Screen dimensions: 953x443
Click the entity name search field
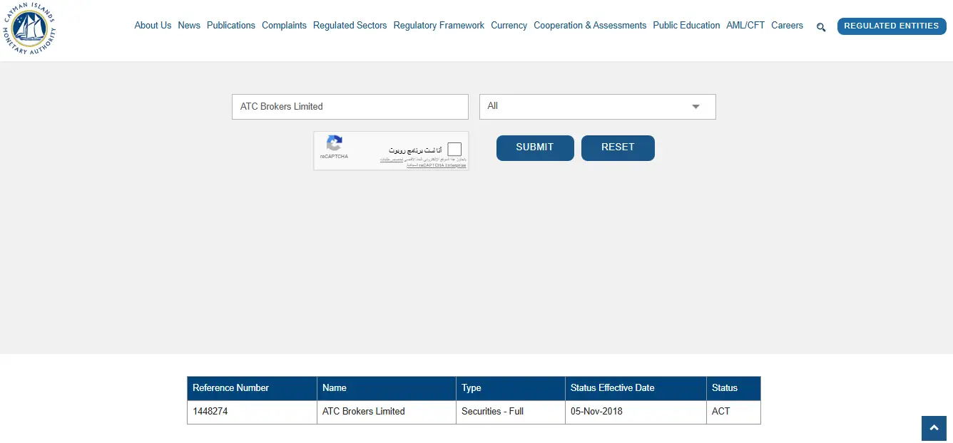point(350,107)
